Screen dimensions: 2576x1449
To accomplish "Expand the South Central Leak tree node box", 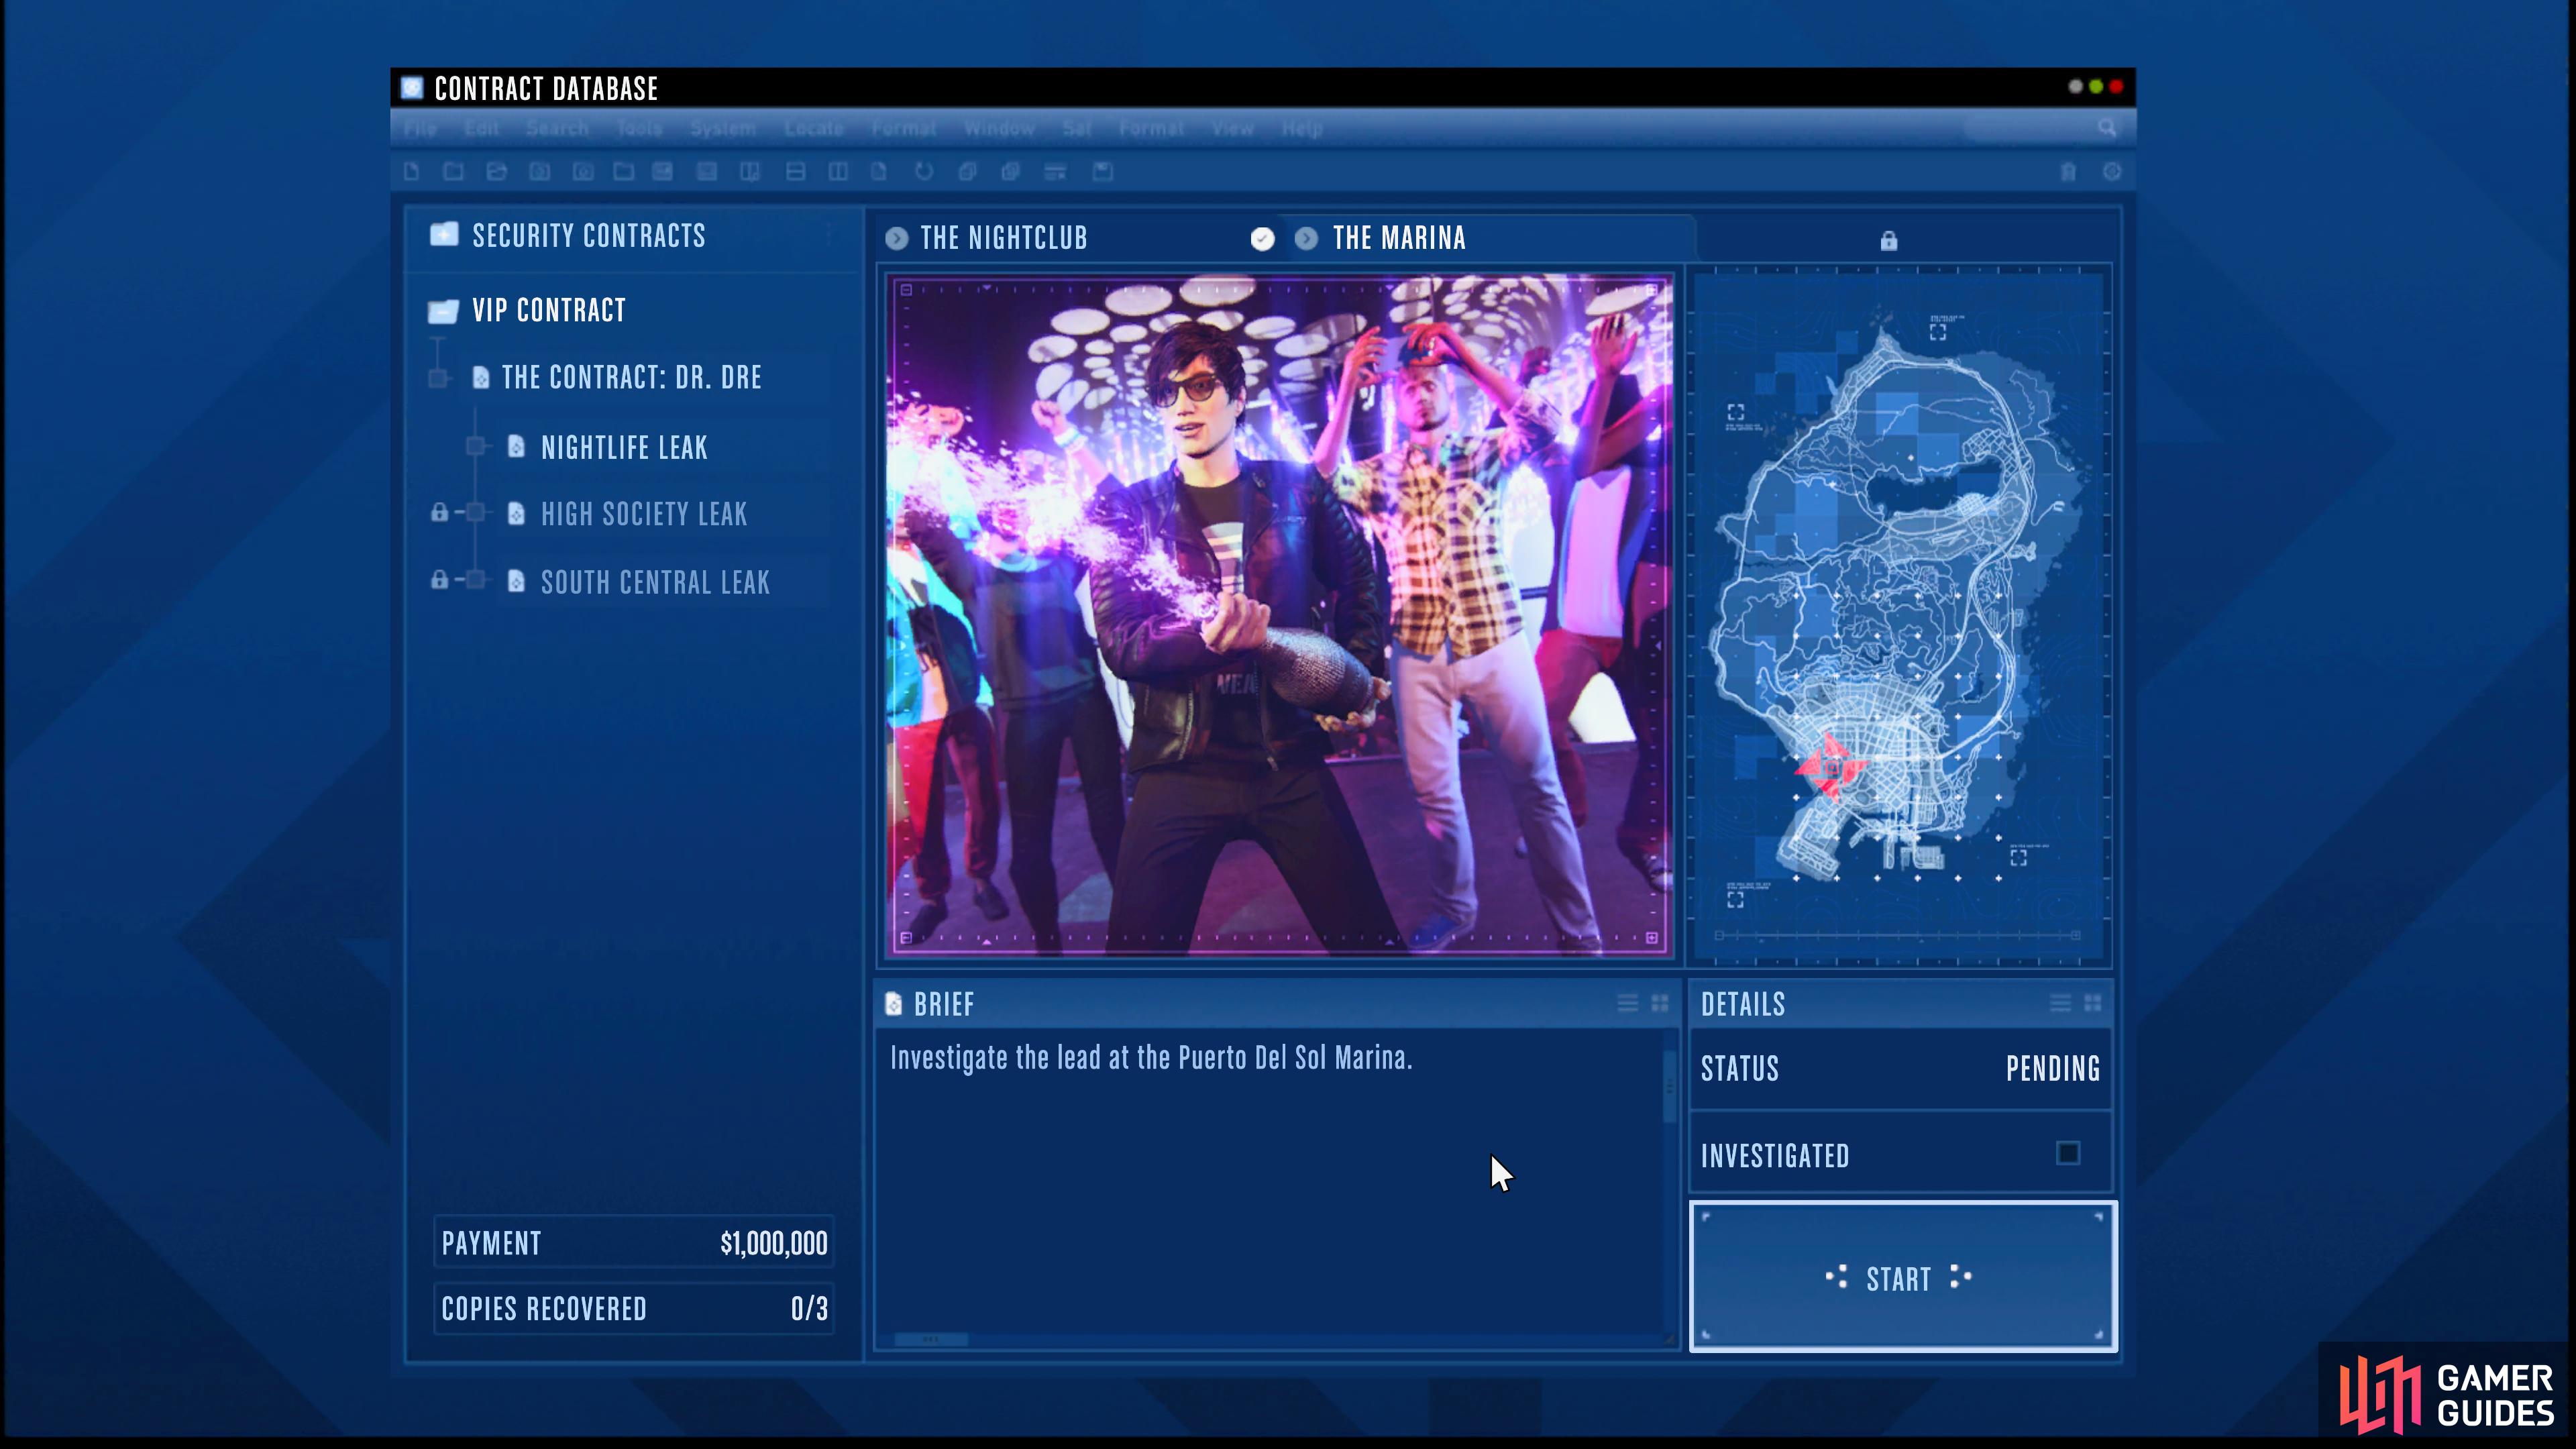I will tap(476, 580).
